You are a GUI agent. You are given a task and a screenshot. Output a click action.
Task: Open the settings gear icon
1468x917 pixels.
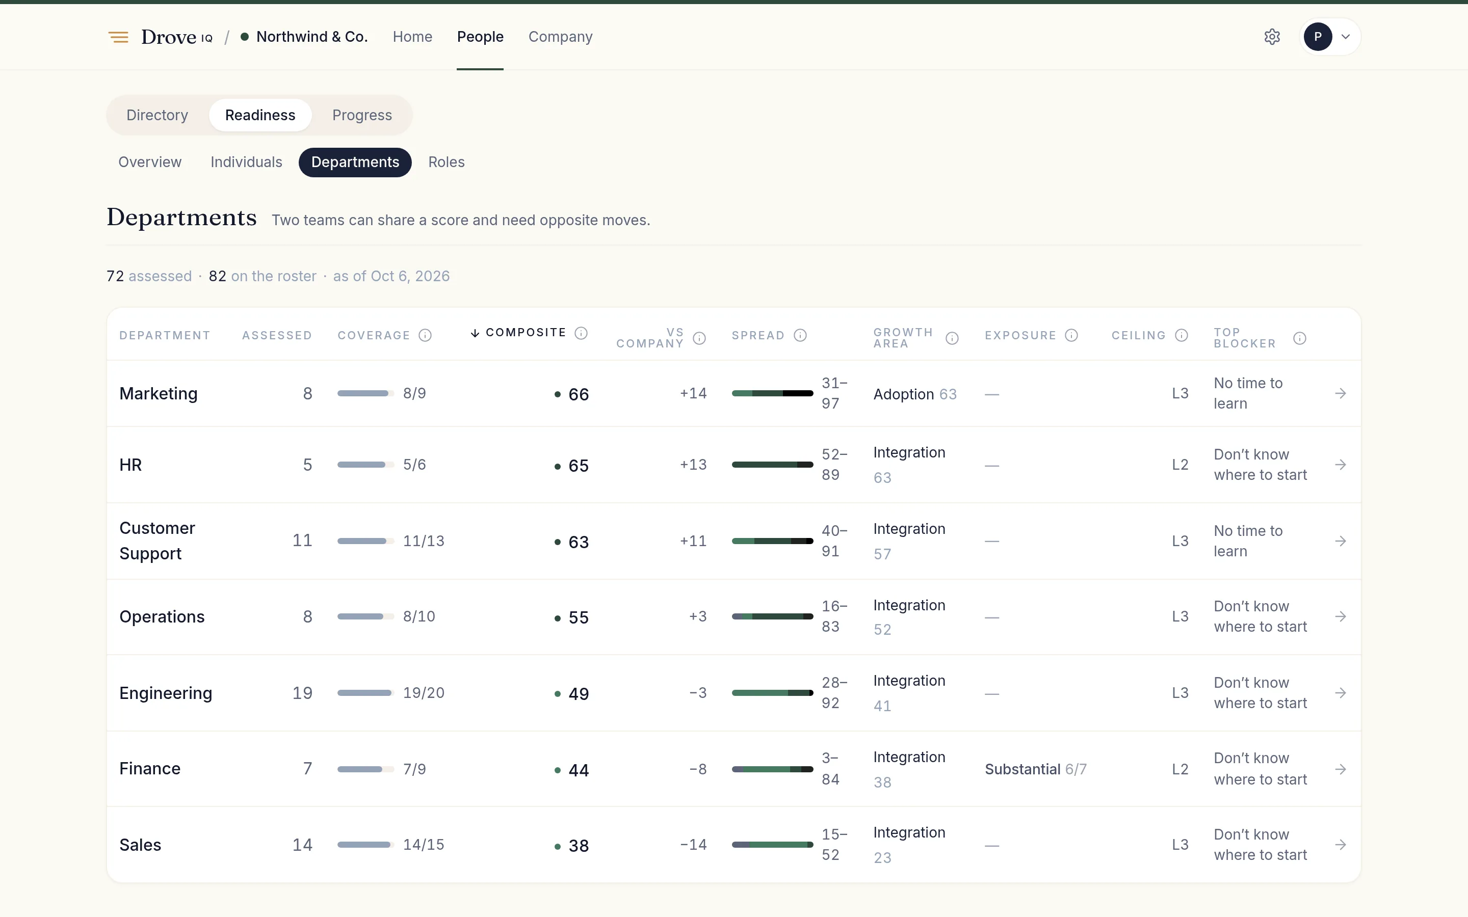pyautogui.click(x=1272, y=37)
